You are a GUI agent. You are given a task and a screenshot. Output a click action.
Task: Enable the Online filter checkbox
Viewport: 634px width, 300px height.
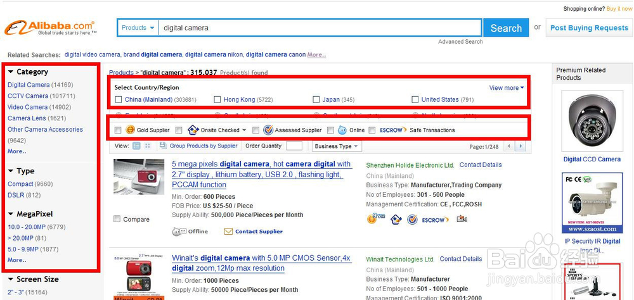click(x=330, y=130)
